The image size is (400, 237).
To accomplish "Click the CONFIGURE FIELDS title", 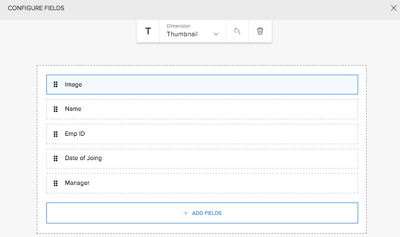I will coord(36,8).
